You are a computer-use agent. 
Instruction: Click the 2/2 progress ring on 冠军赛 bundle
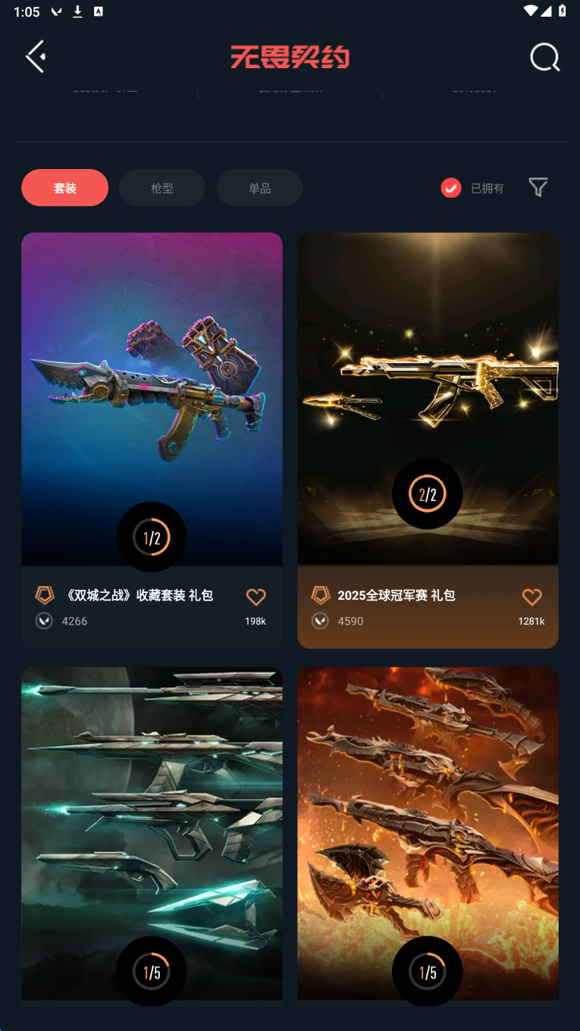pyautogui.click(x=428, y=494)
